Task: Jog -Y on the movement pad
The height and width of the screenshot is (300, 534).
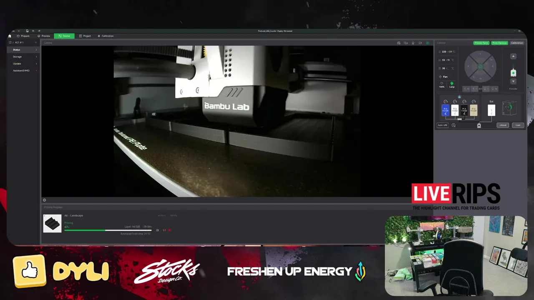Action: [x=480, y=78]
